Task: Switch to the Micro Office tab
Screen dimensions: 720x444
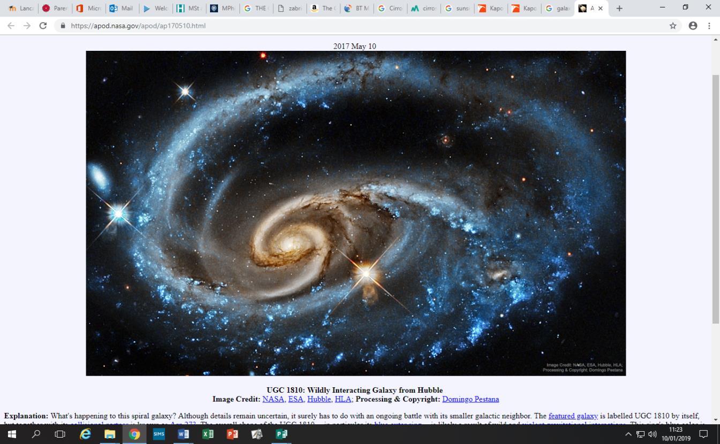Action: tap(88, 8)
